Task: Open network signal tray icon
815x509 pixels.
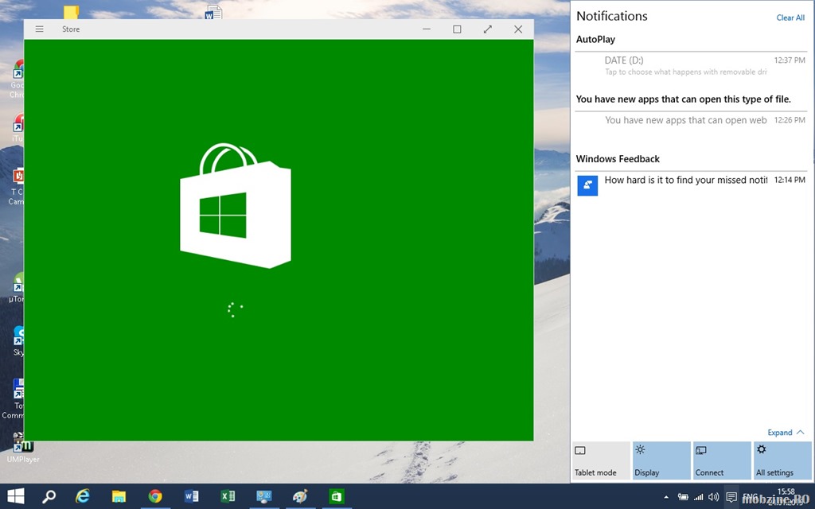Action: coord(699,497)
